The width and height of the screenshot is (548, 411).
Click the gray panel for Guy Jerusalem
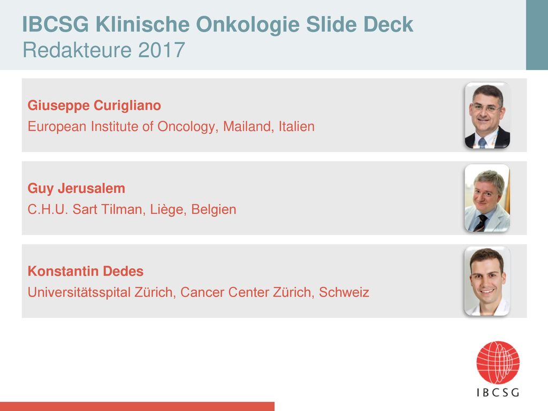[x=274, y=198]
